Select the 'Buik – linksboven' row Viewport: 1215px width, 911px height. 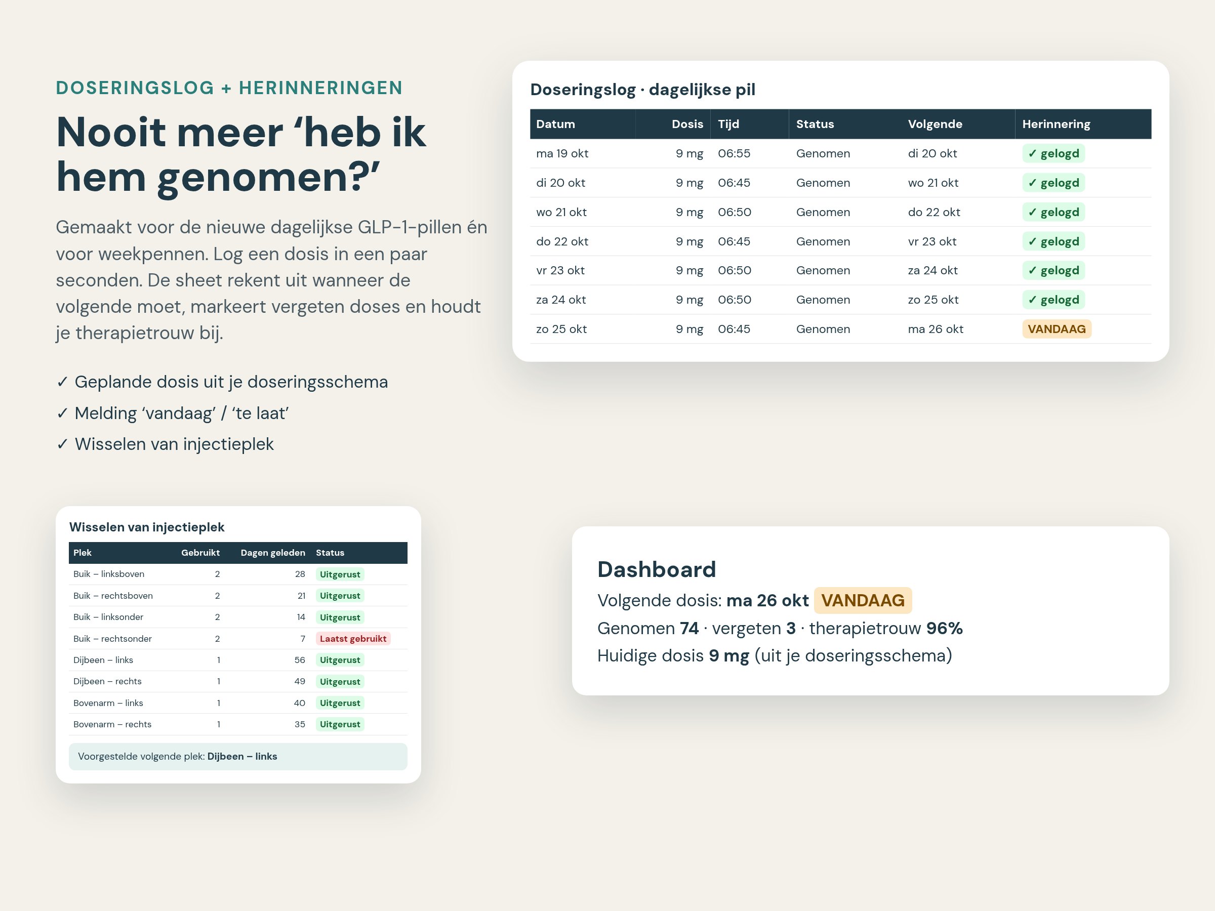[238, 574]
